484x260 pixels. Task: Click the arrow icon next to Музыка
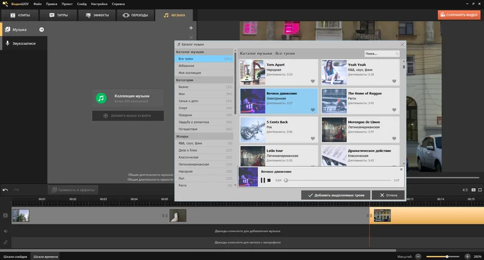click(x=41, y=30)
